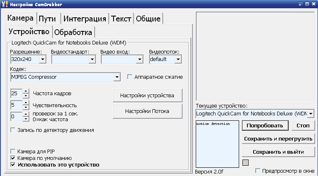Decrease Чувствительность with down arrow
Image resolution: width=318 pixels, height=176 pixels.
click(26, 107)
